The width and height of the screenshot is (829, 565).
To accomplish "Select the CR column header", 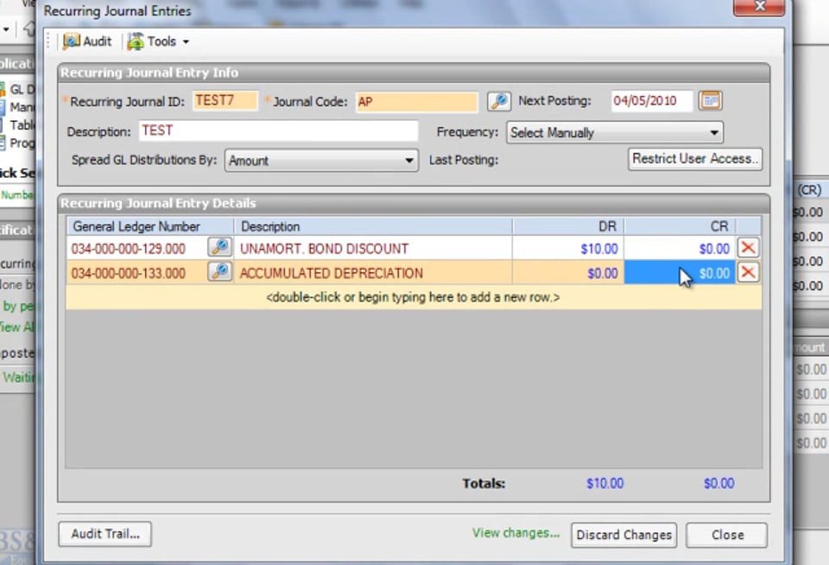I will pos(680,226).
